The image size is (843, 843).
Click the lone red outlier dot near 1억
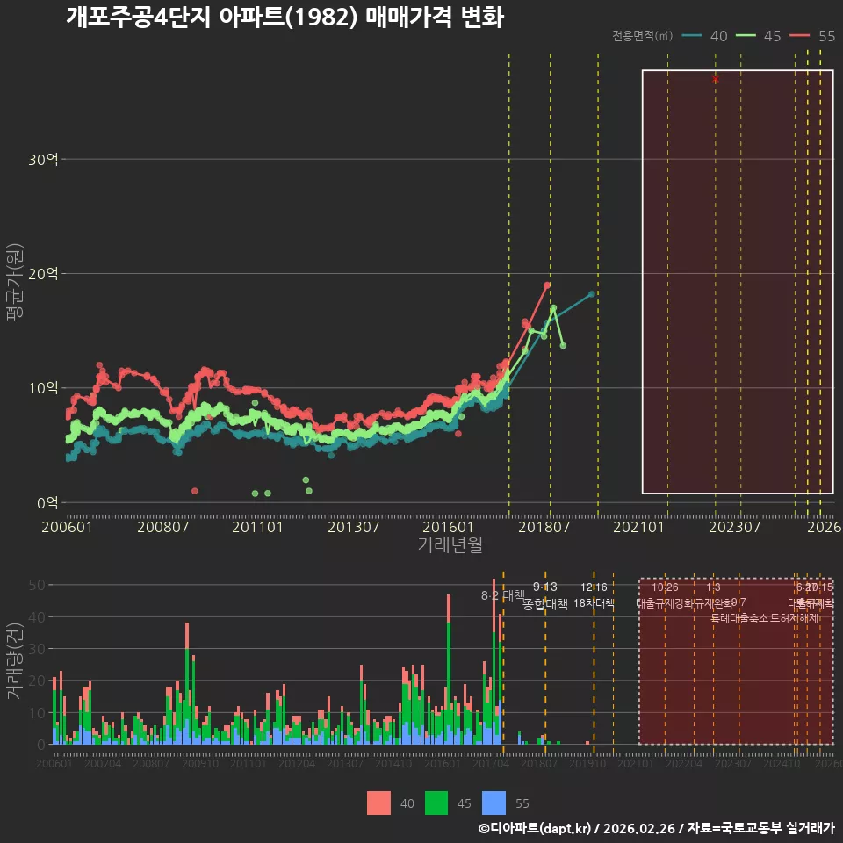tap(195, 491)
